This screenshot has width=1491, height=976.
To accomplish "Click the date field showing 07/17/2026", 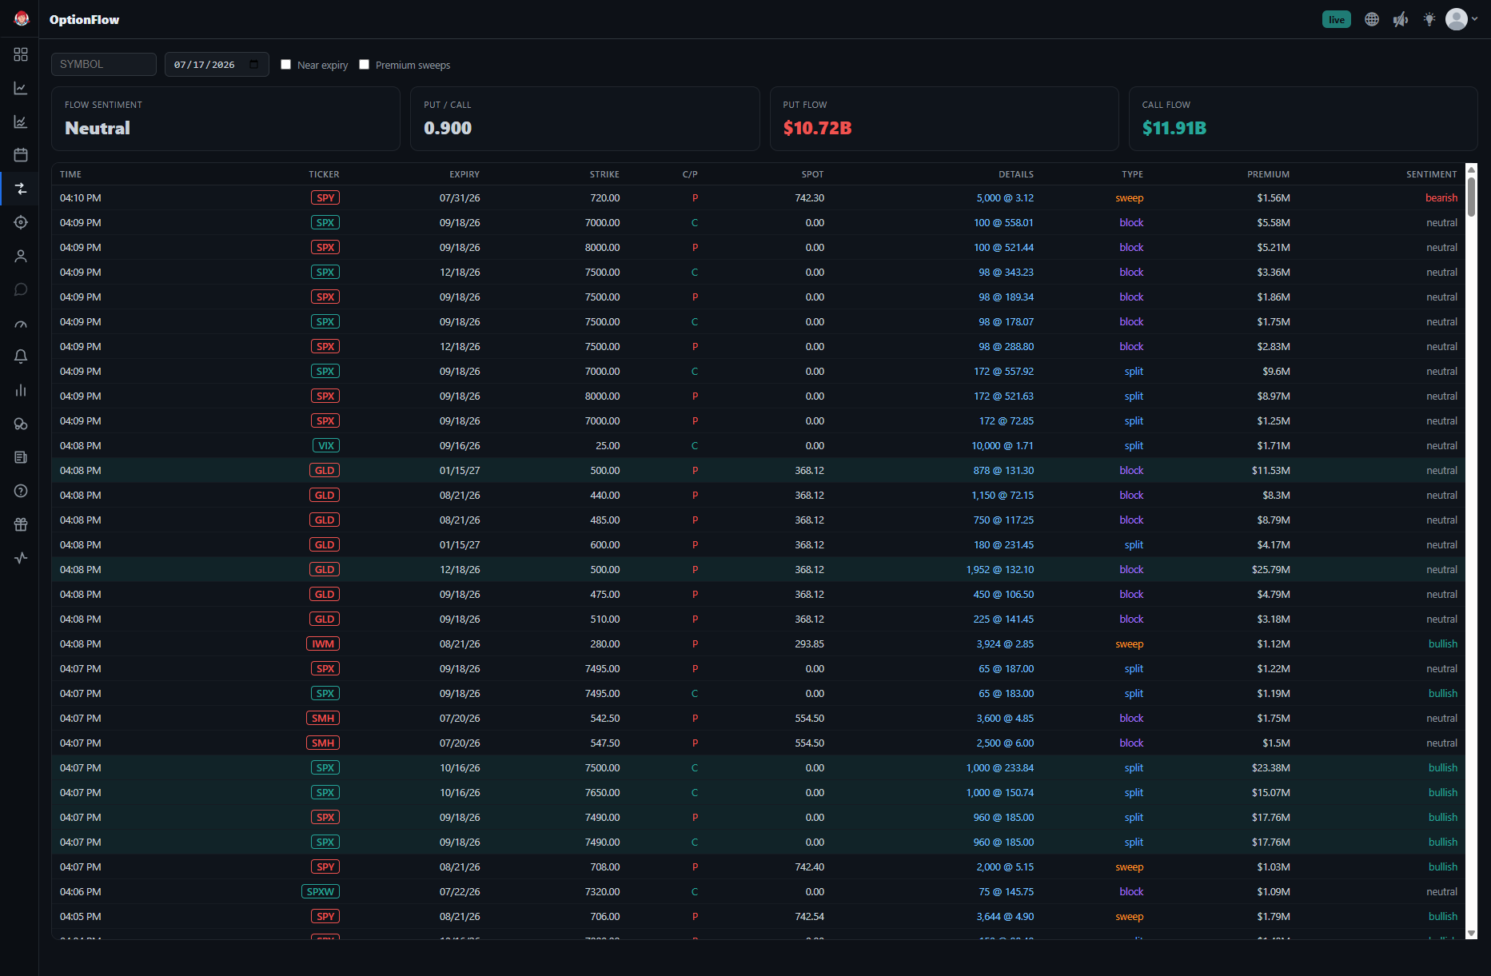I will (217, 64).
